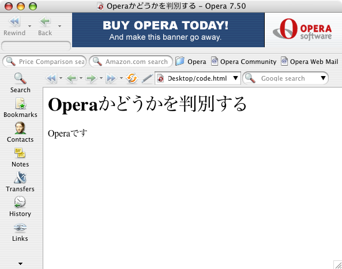This screenshot has width=342, height=269.
Task: Expand more panels arrow at sidebar bottom
Action: tap(20, 264)
